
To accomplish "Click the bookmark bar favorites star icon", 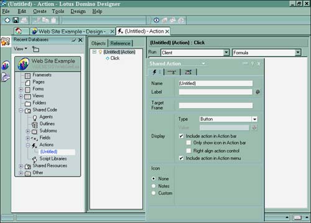I will pyautogui.click(x=6, y=42).
